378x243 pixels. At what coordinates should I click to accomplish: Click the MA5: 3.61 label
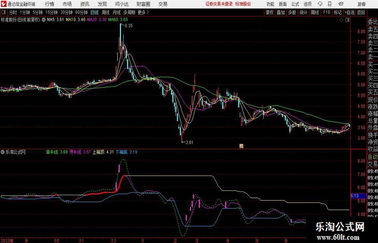[x=55, y=20]
